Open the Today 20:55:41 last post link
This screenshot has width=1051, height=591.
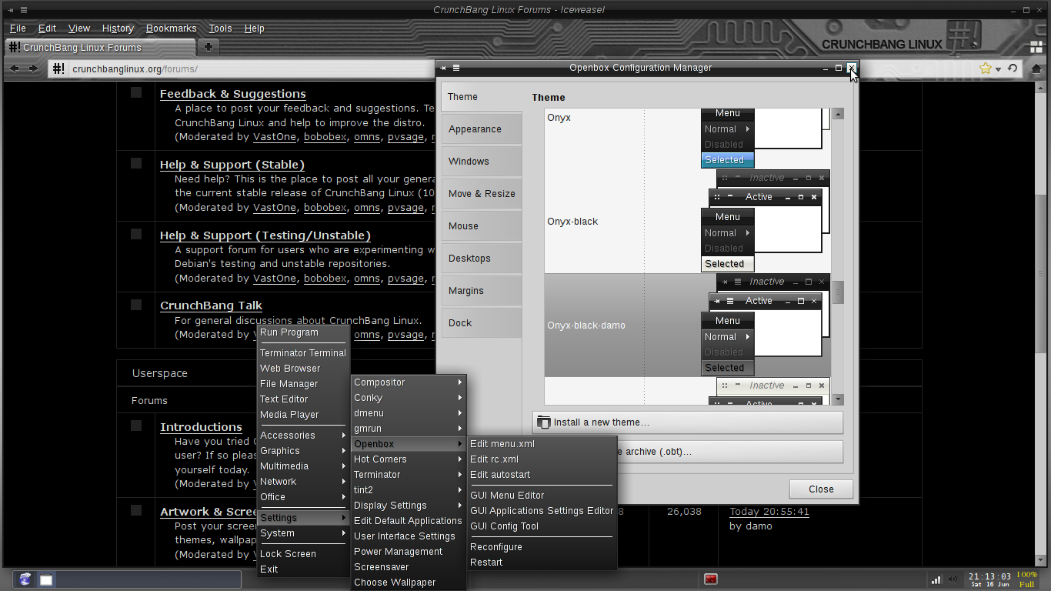pos(769,512)
